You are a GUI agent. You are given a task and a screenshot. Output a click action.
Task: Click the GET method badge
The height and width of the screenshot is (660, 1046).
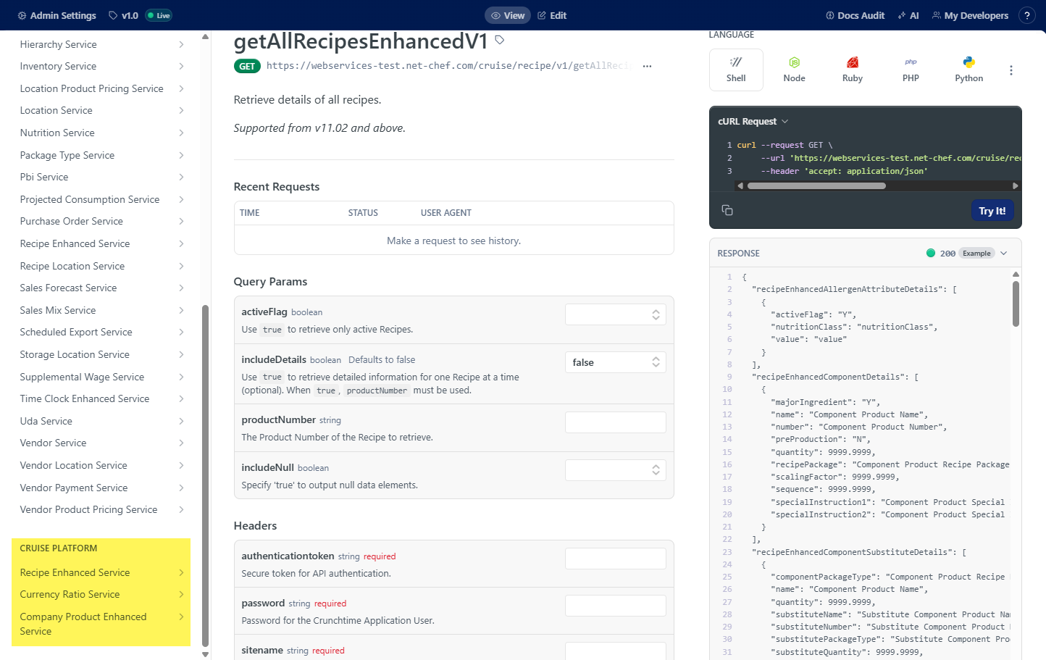tap(247, 67)
